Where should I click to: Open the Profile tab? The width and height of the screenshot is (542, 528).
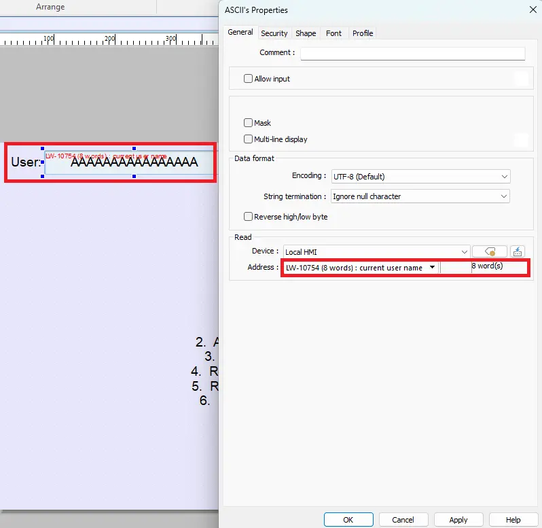pyautogui.click(x=363, y=33)
